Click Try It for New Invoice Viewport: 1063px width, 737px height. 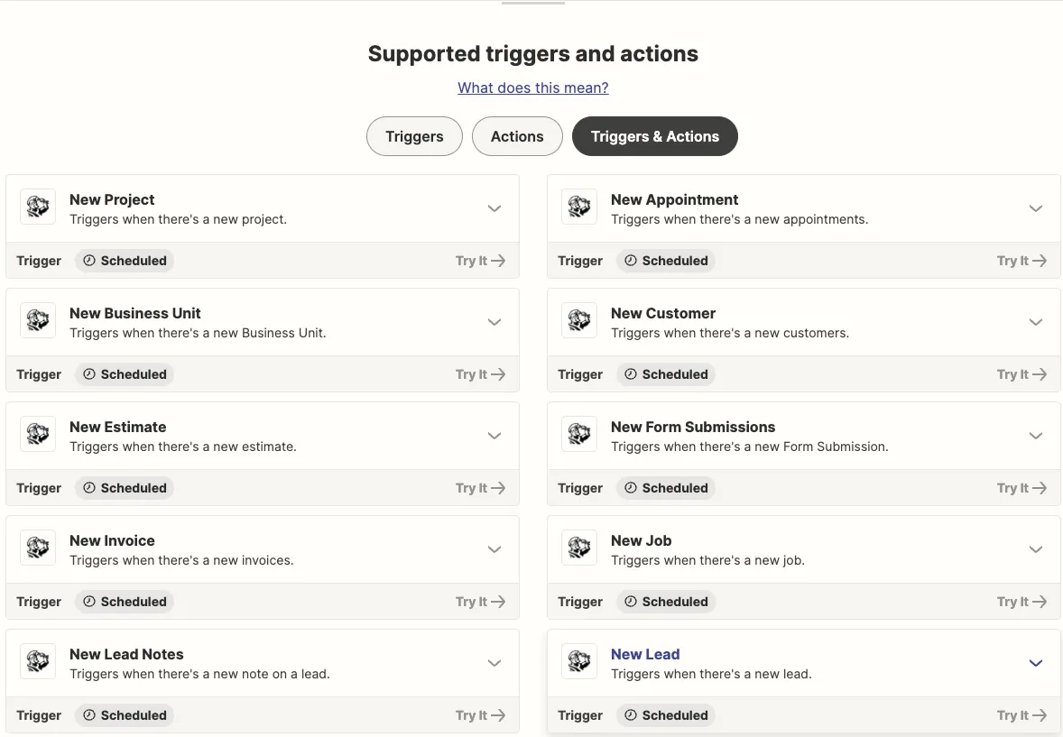(480, 602)
